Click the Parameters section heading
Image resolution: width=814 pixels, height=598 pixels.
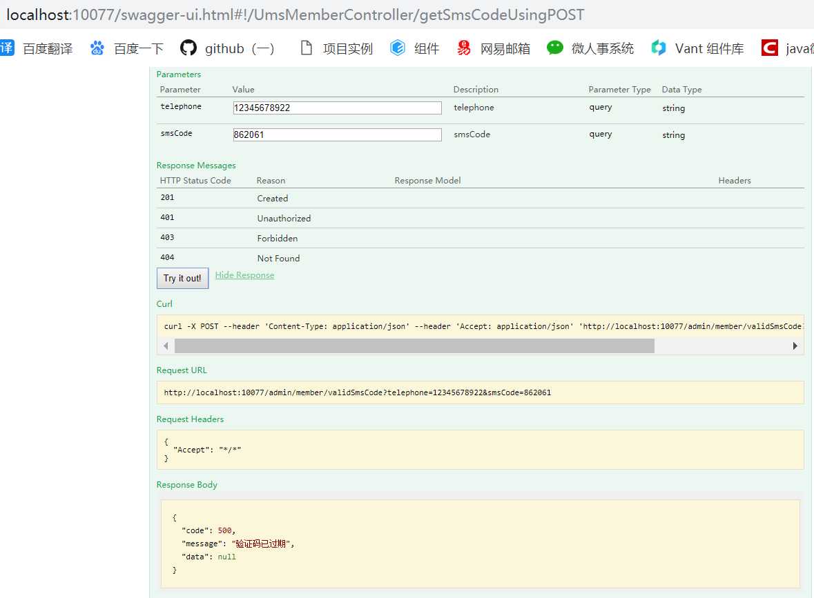[179, 74]
